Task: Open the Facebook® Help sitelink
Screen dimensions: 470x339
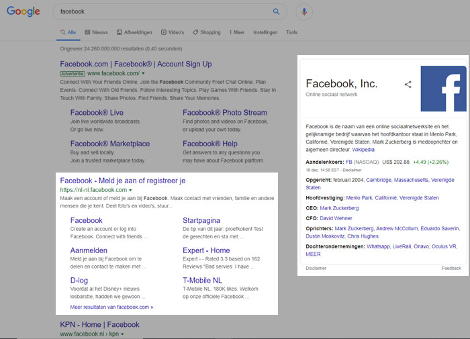Action: tap(210, 144)
